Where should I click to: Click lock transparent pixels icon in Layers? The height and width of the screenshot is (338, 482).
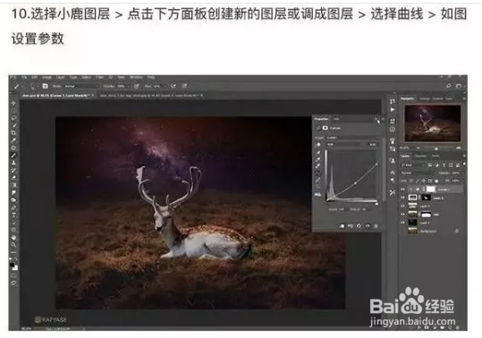[411, 181]
